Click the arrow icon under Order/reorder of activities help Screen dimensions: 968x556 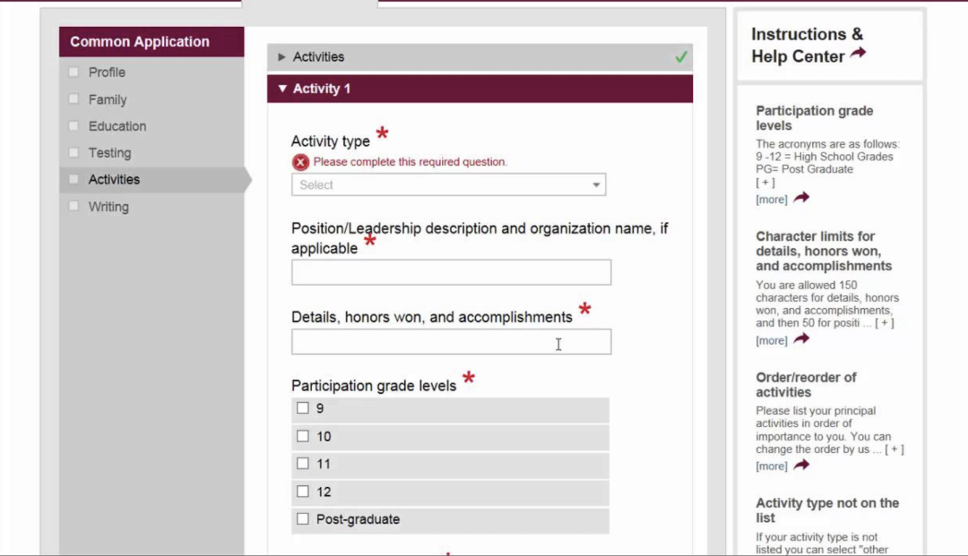[x=801, y=465]
